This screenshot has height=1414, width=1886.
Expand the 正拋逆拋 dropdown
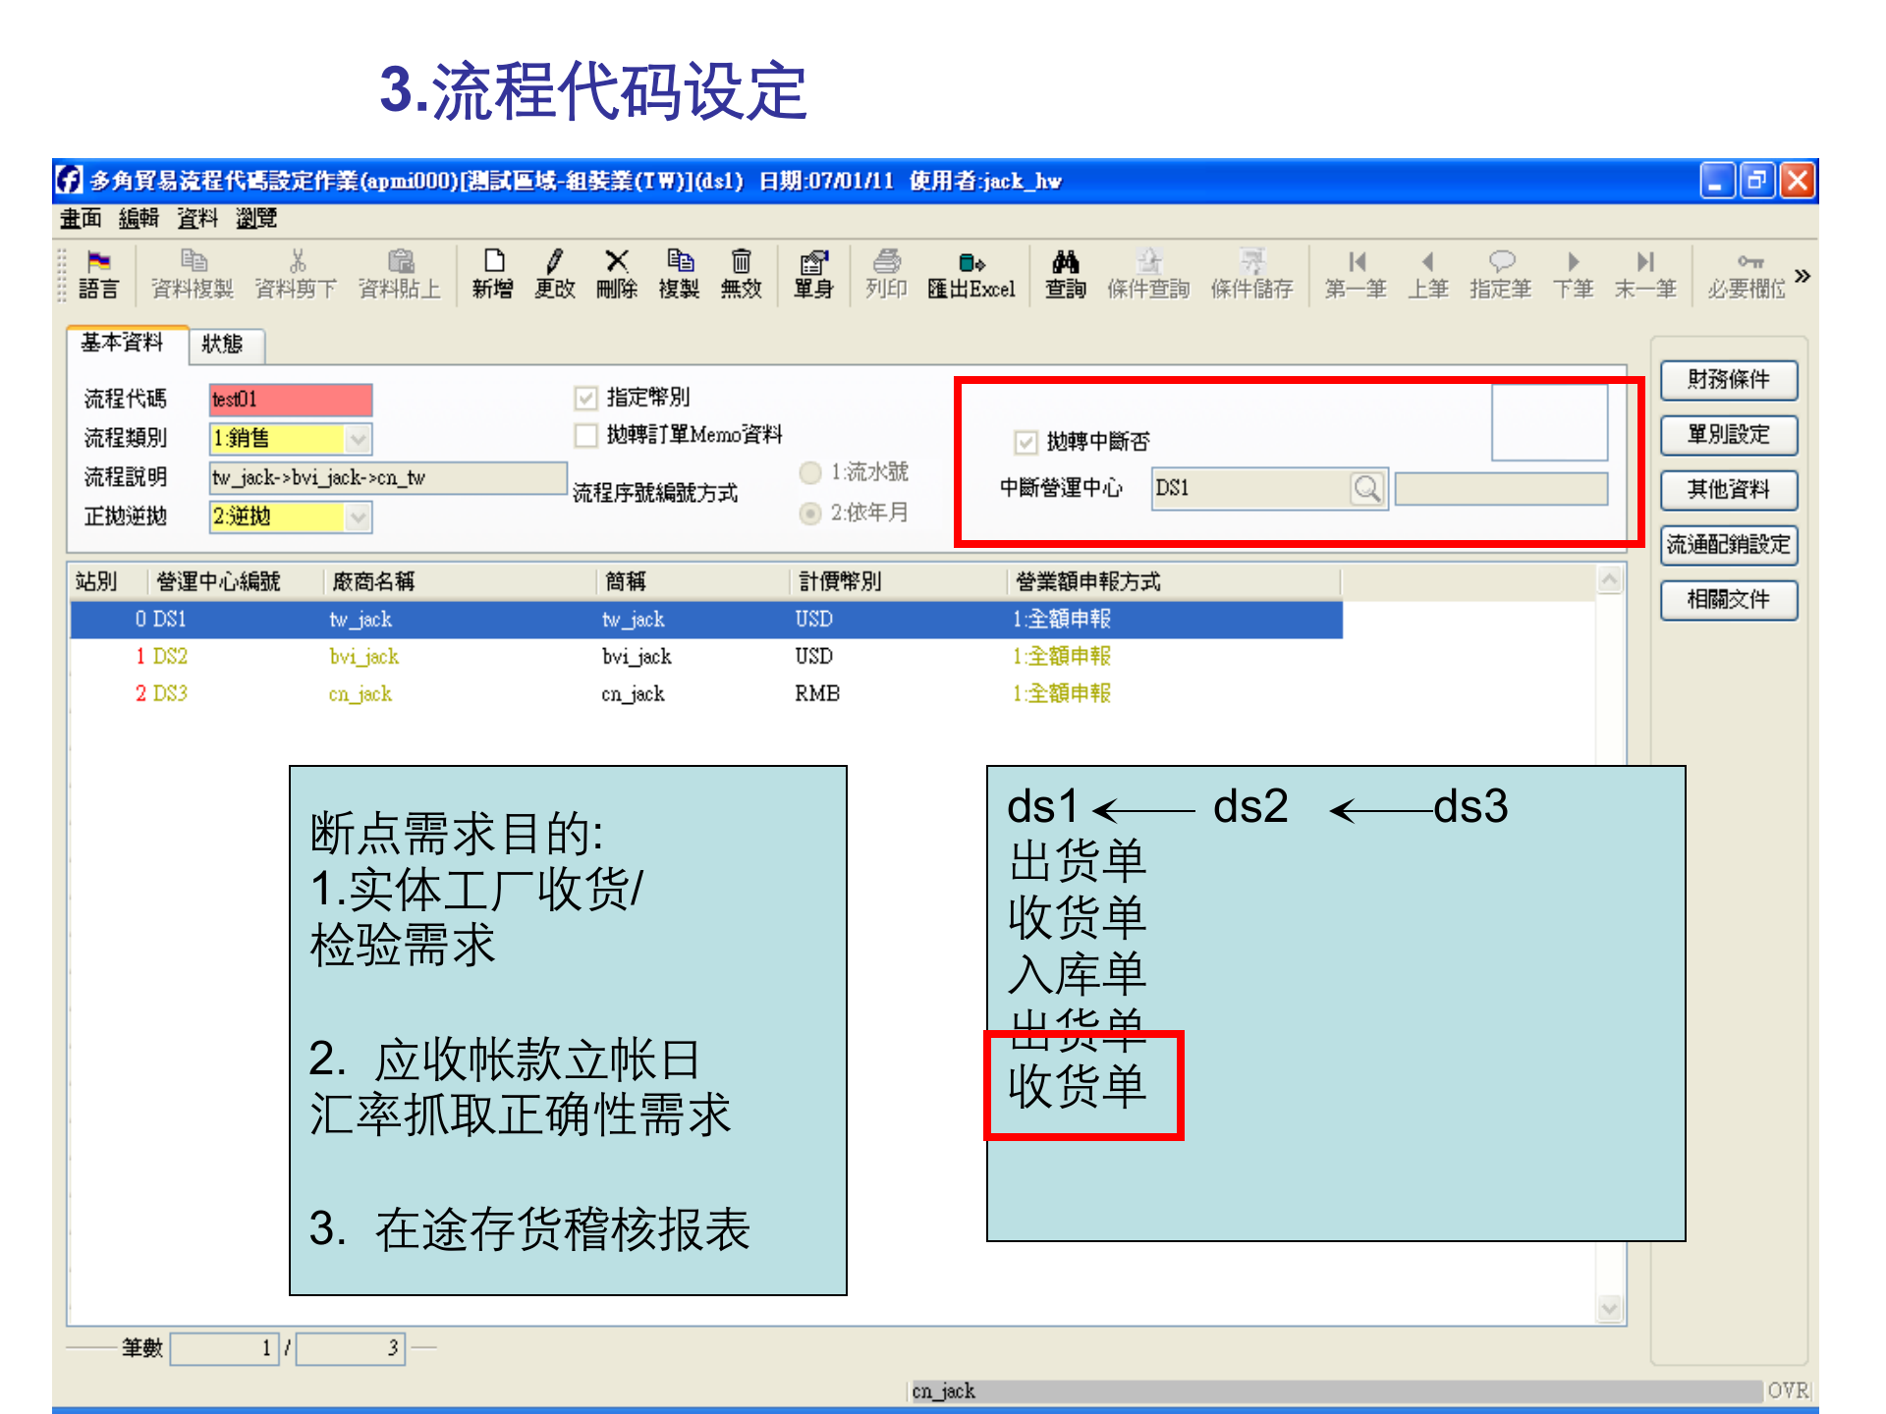click(359, 517)
